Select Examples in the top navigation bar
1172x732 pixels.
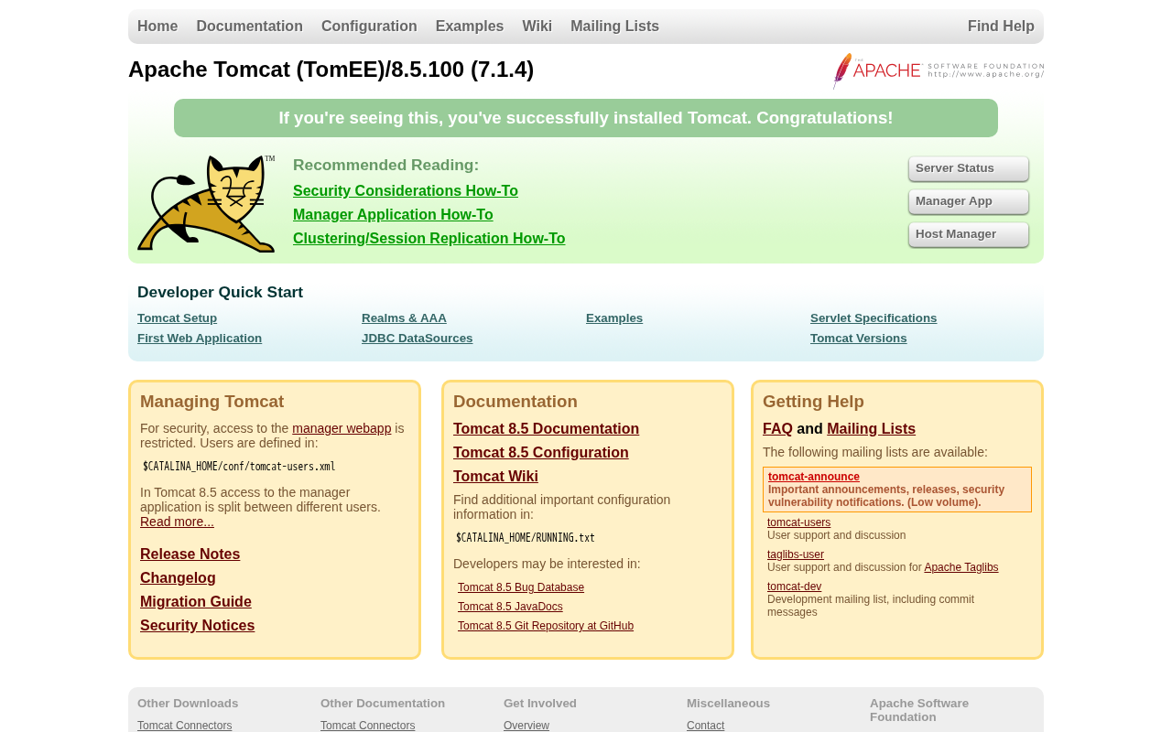click(x=470, y=27)
